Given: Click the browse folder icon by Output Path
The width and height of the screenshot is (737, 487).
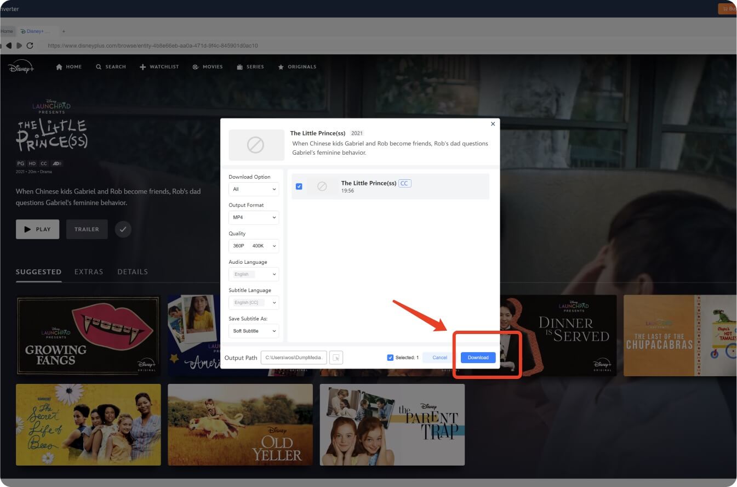Looking at the screenshot, I should 336,358.
